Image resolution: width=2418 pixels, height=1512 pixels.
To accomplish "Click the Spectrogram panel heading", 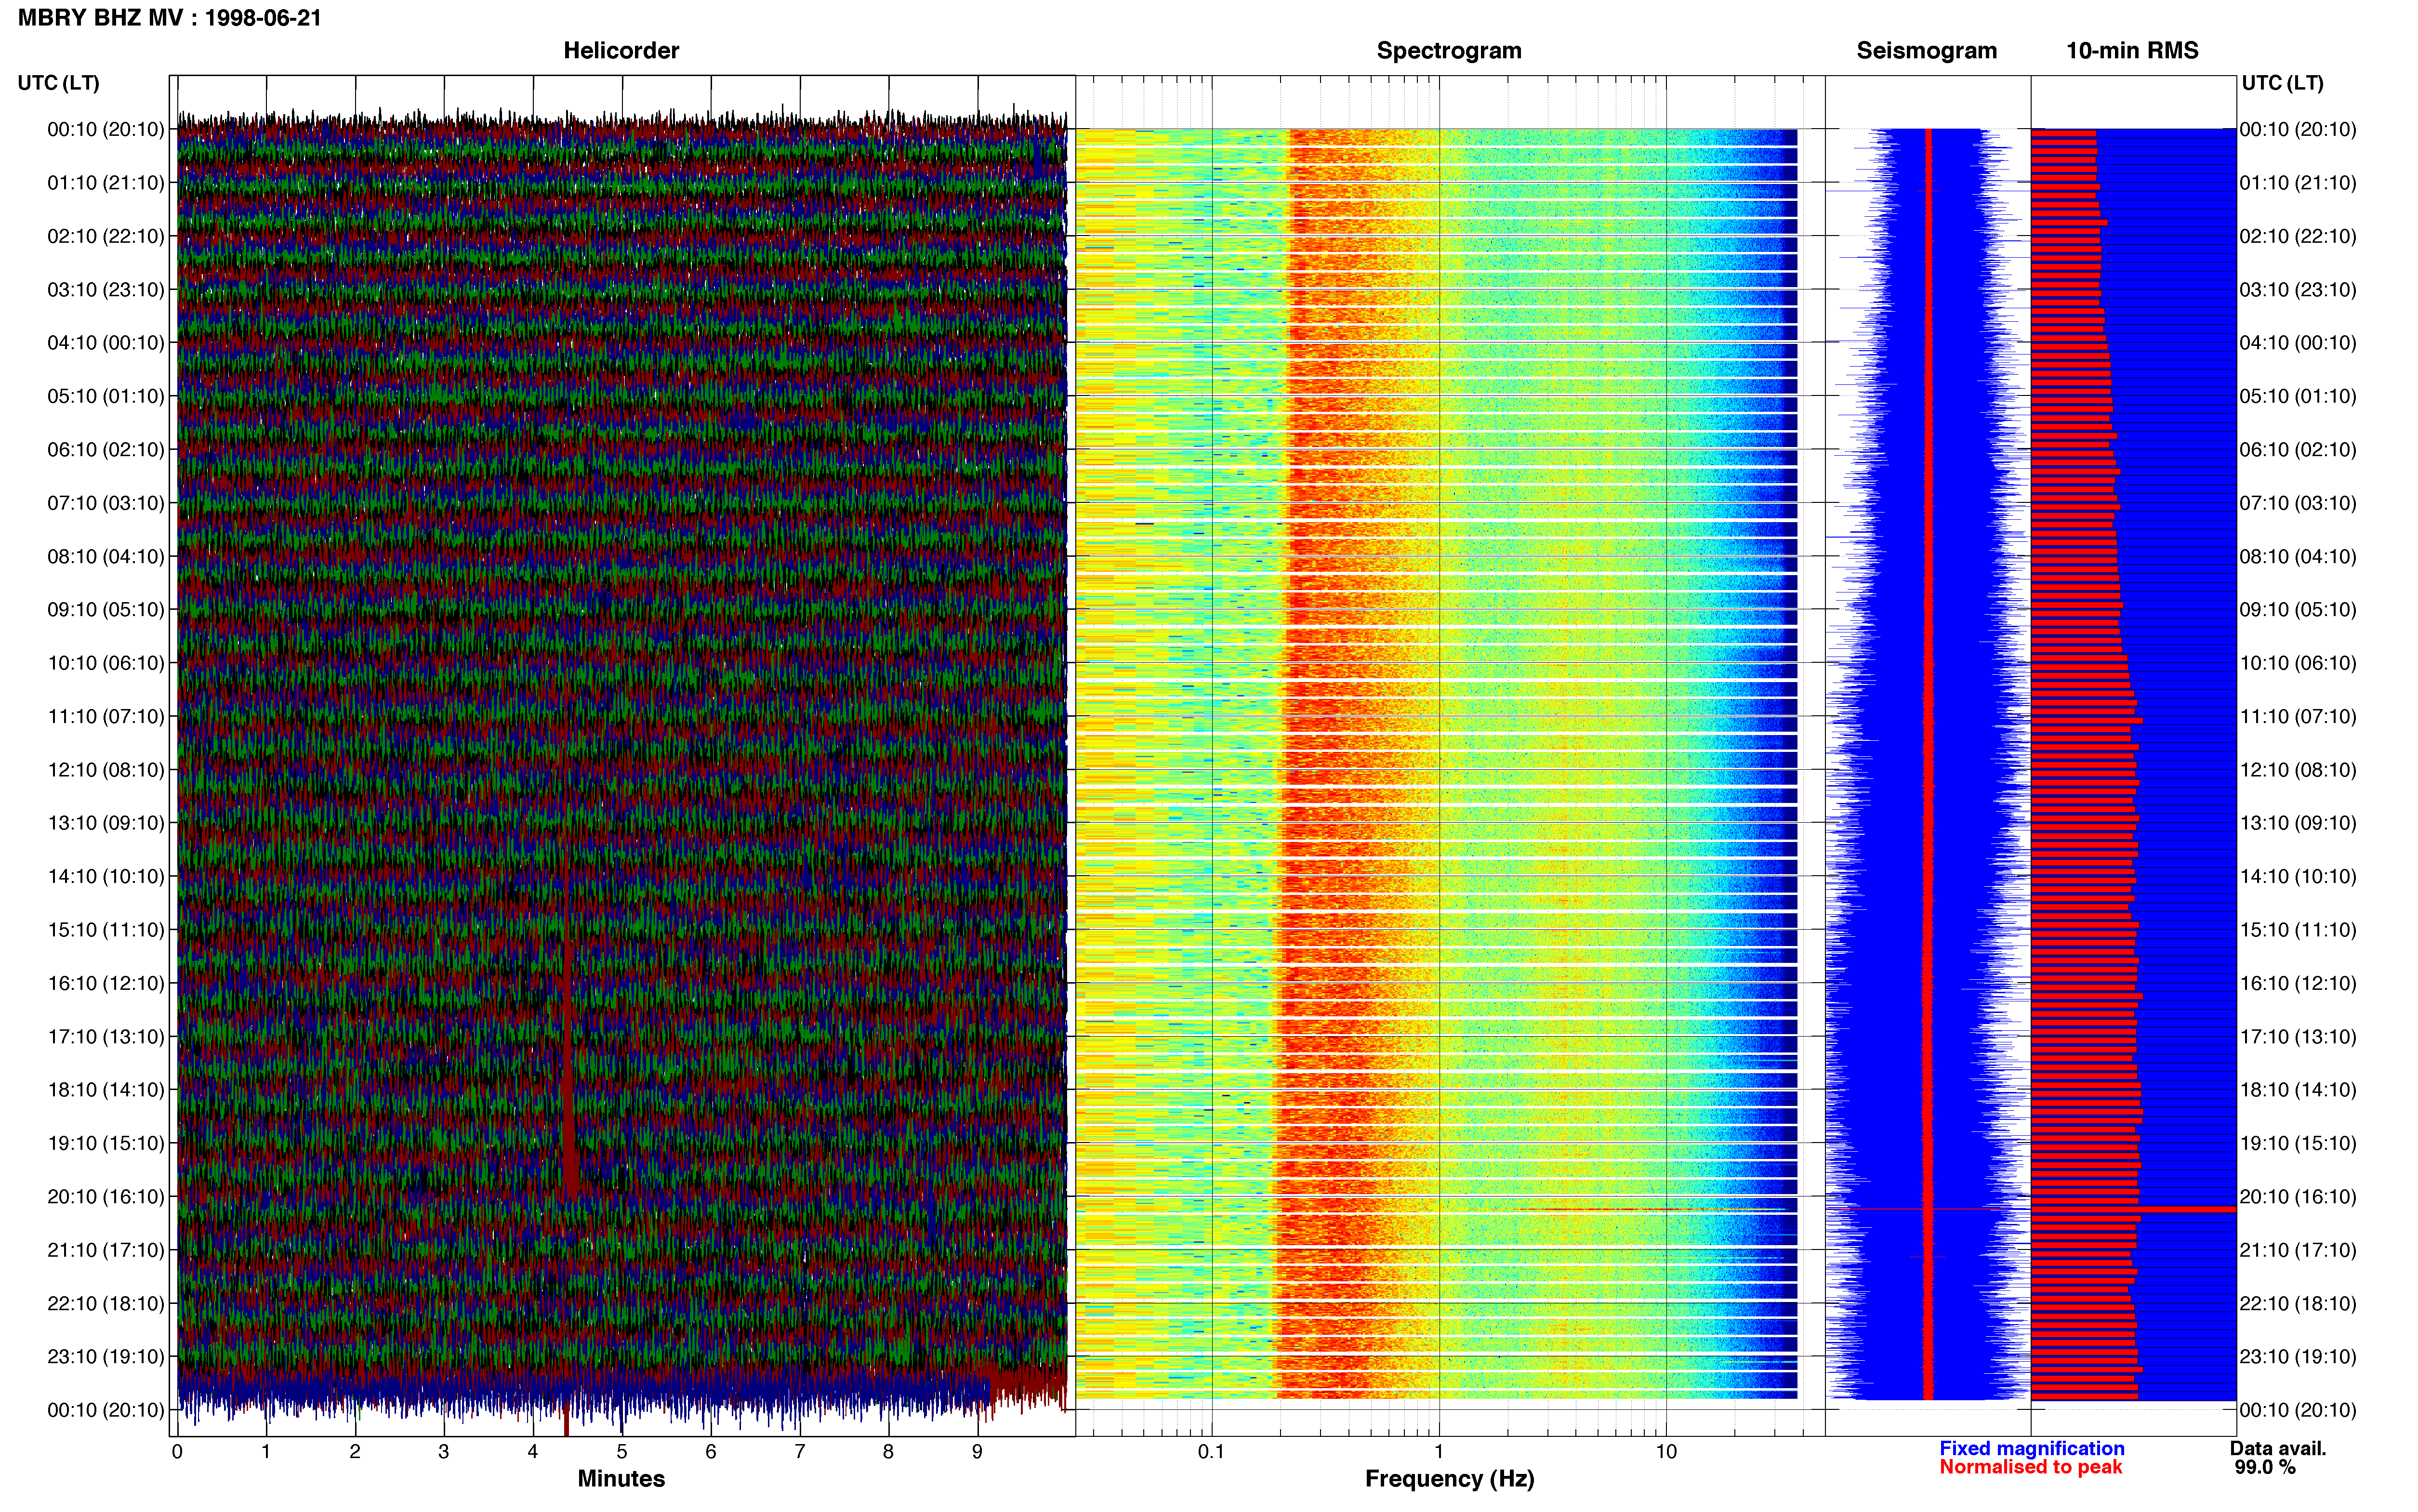I will point(1449,51).
